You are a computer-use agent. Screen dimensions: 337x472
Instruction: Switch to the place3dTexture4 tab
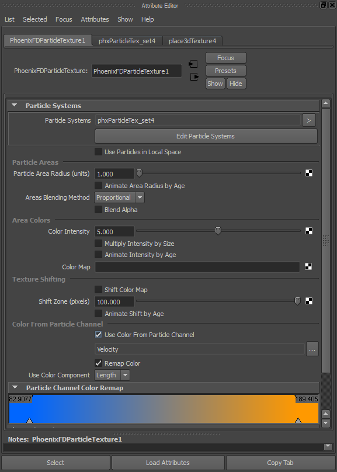[192, 41]
